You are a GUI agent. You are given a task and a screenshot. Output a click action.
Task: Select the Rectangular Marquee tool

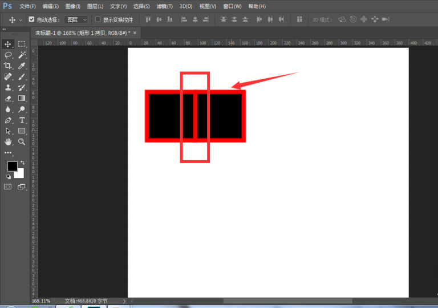pyautogui.click(x=22, y=44)
